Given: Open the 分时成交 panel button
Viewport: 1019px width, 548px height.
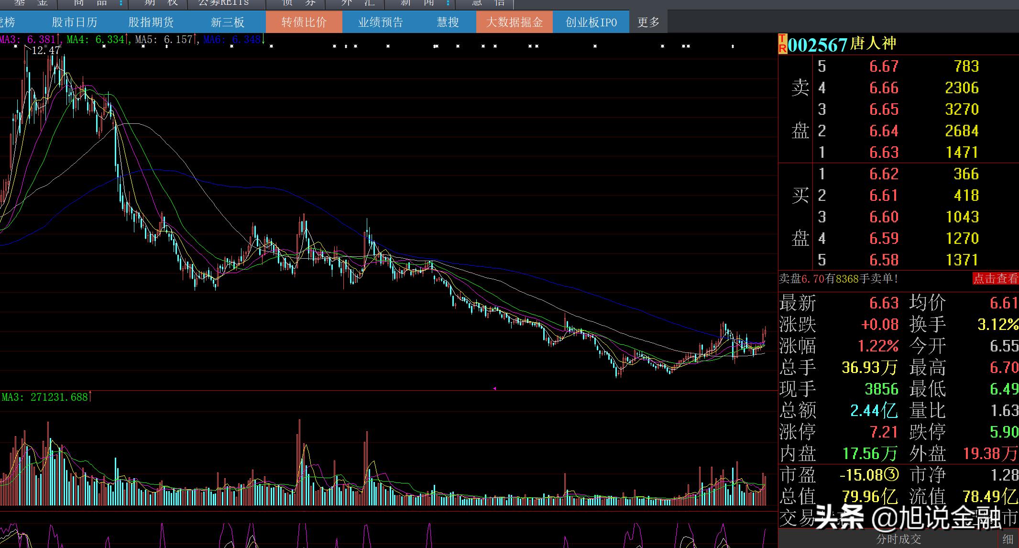Looking at the screenshot, I should (899, 539).
